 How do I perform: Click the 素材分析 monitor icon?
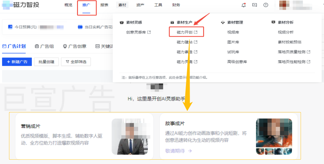(x=274, y=22)
